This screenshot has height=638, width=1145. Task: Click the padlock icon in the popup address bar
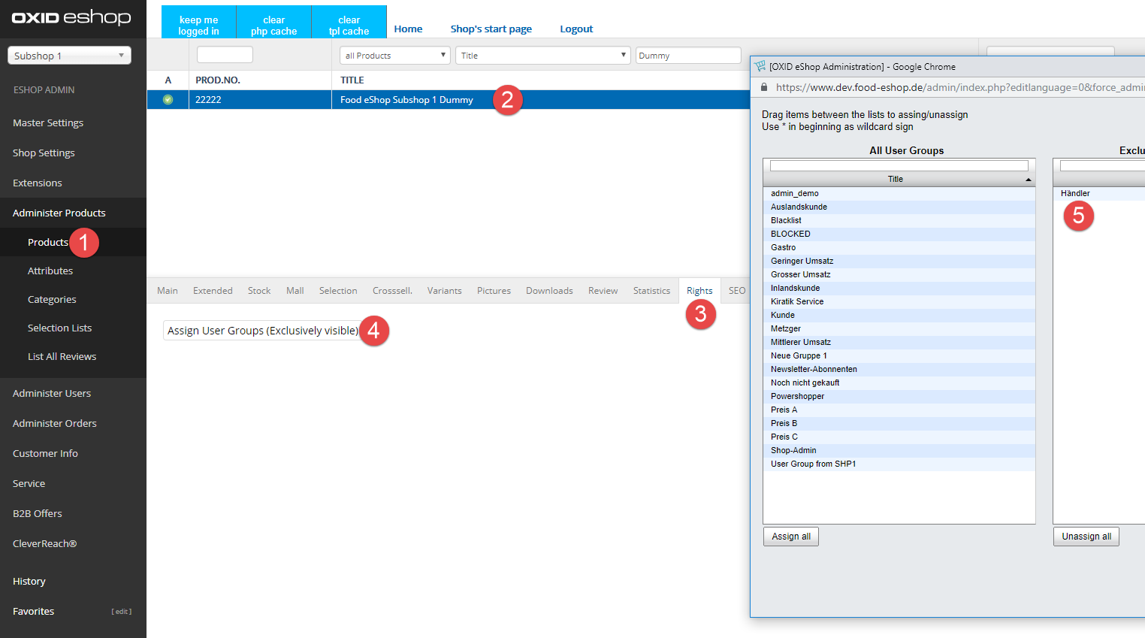pyautogui.click(x=764, y=87)
